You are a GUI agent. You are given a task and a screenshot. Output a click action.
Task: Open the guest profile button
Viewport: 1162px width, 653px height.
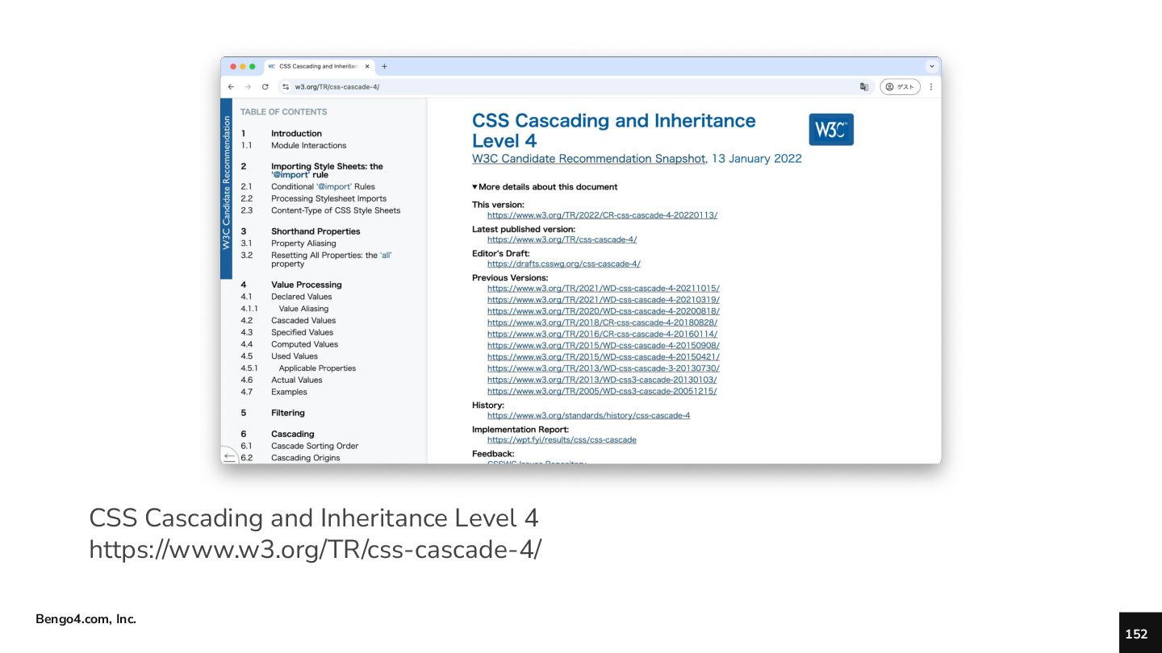[x=900, y=87]
